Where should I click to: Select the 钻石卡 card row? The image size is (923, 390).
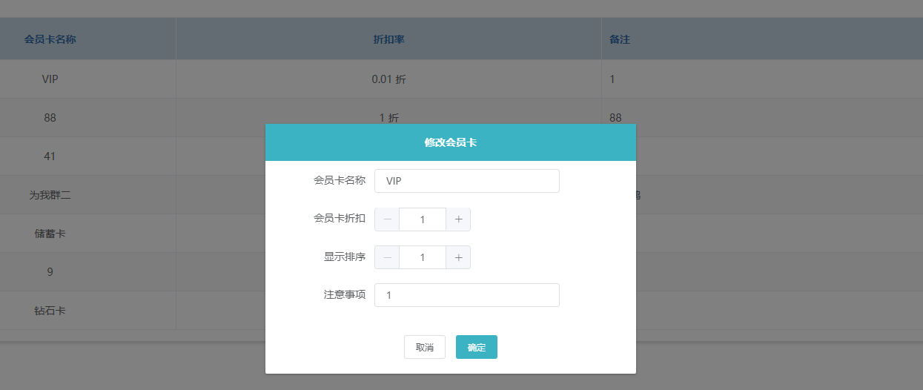pyautogui.click(x=50, y=311)
